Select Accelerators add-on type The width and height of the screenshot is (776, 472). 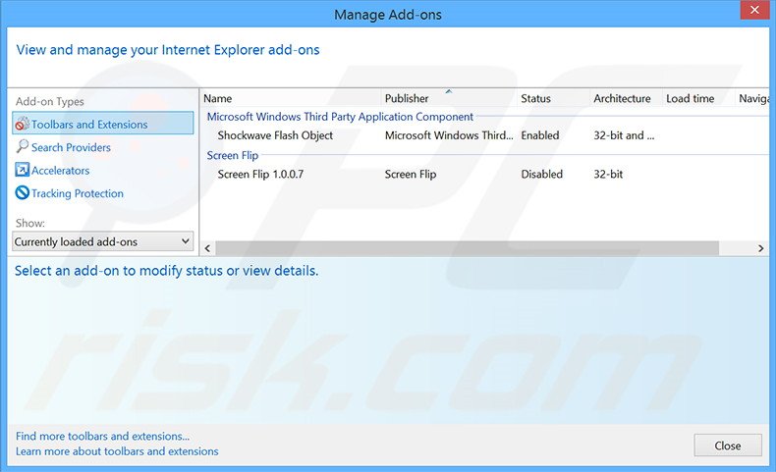[60, 171]
